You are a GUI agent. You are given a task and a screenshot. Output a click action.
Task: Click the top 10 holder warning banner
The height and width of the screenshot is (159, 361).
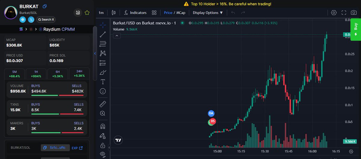click(227, 4)
